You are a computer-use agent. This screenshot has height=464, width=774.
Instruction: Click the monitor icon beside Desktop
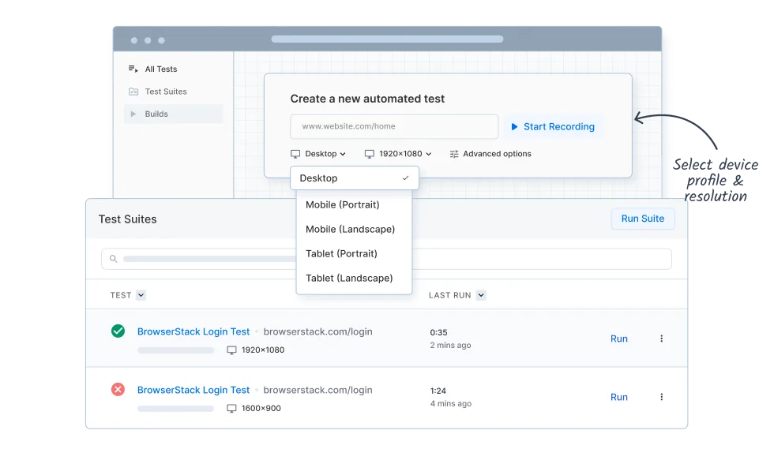click(x=297, y=154)
